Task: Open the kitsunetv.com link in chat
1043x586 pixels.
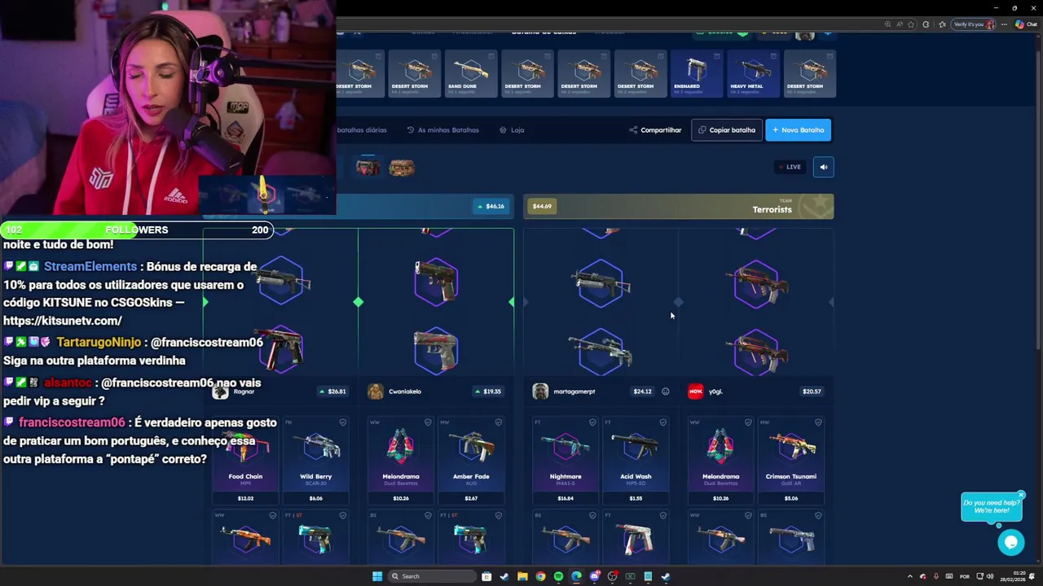Action: (x=63, y=321)
